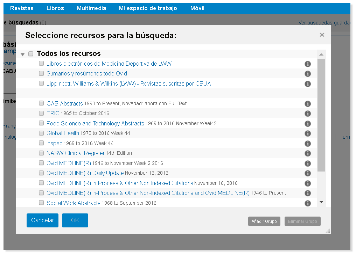Show info for Ovid MEDLINE(R) 1946 to November
Screen dimensions: 356x255
click(307, 163)
